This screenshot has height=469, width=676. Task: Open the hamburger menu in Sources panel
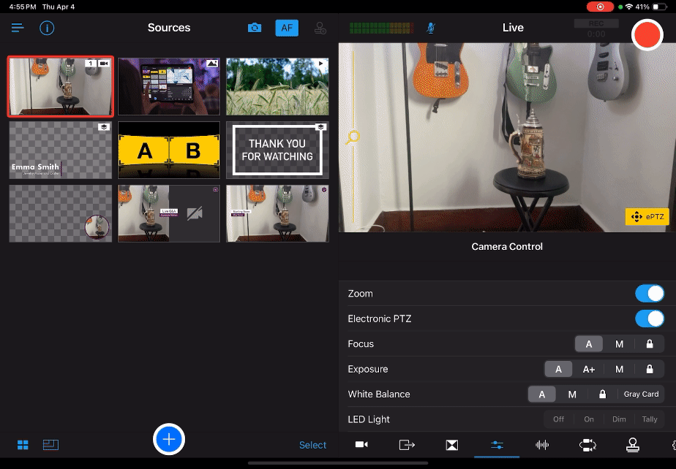tap(18, 28)
